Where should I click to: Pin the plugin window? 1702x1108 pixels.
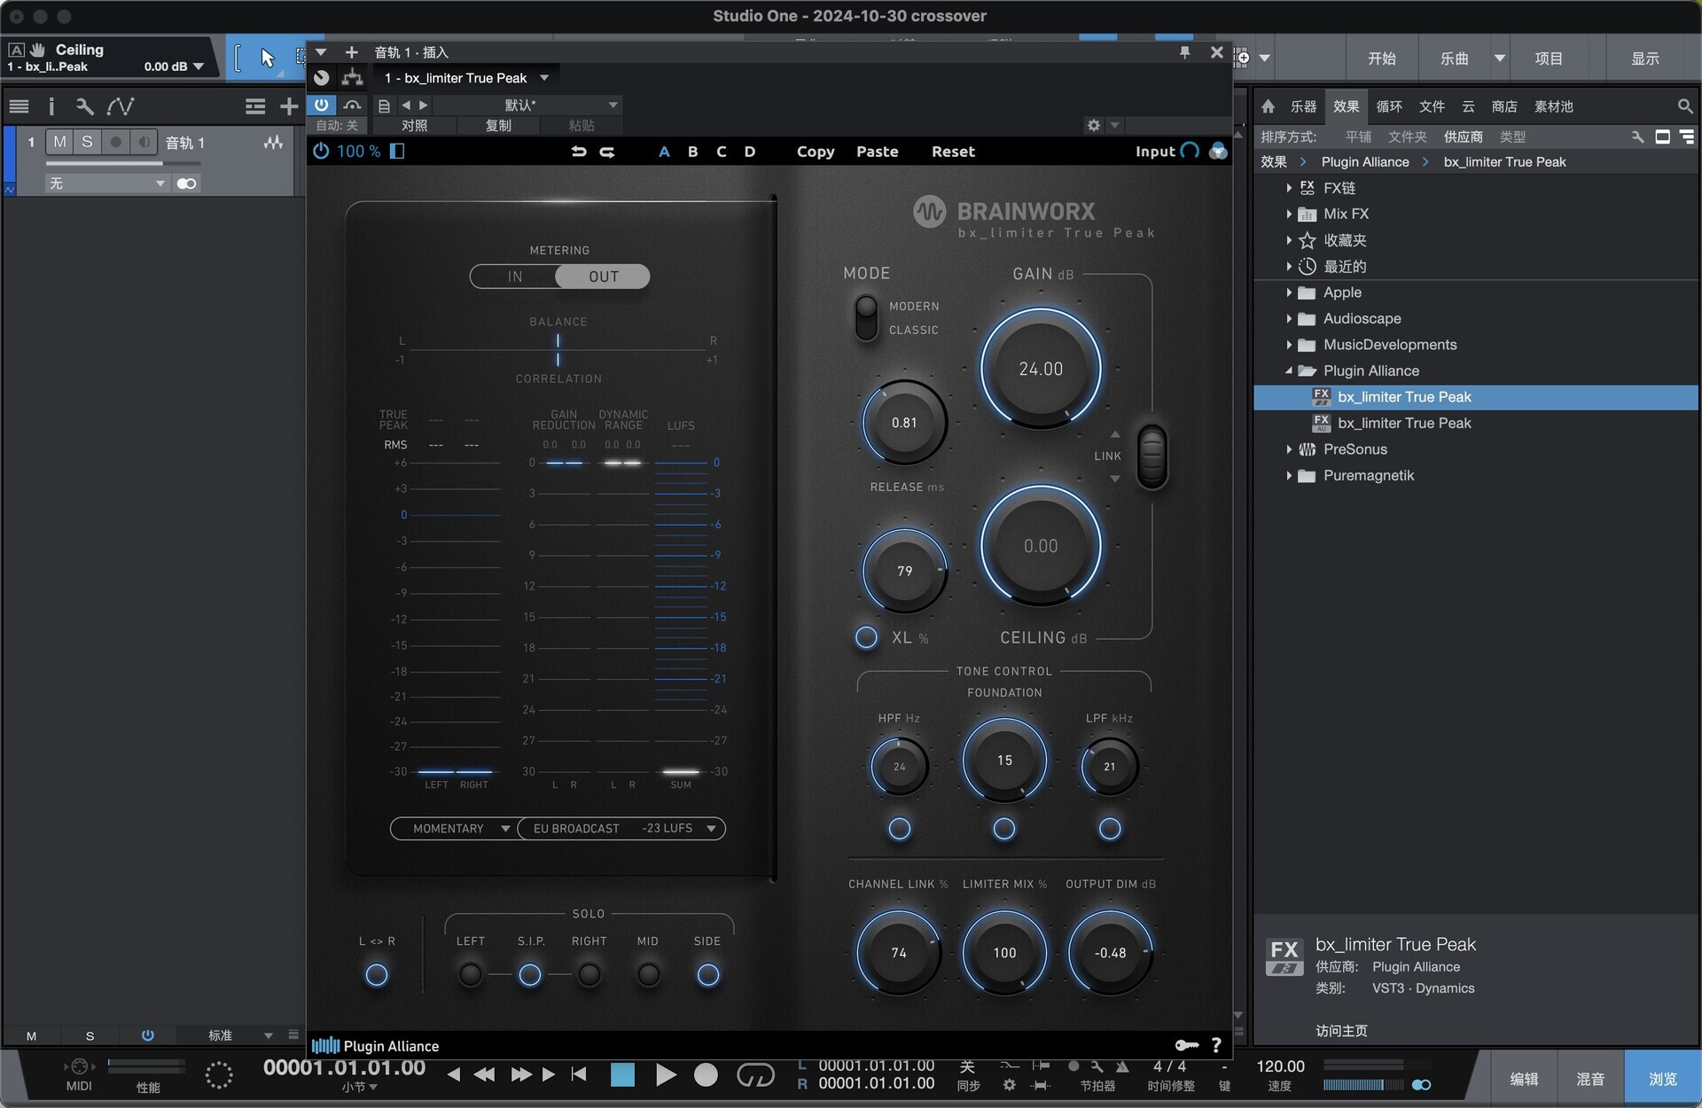coord(1184,52)
